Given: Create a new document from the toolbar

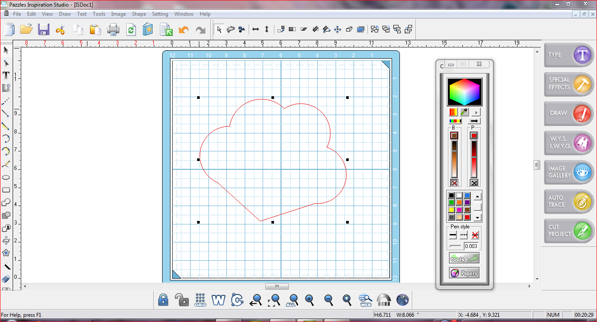Looking at the screenshot, I should pyautogui.click(x=10, y=29).
